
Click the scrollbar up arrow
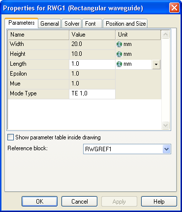[x=165, y=34]
